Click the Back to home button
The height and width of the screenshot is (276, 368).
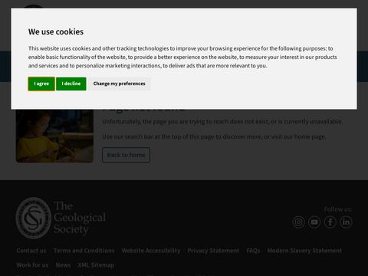(126, 155)
